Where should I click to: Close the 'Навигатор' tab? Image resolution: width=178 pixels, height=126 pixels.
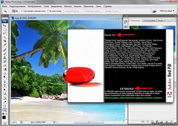(141, 21)
